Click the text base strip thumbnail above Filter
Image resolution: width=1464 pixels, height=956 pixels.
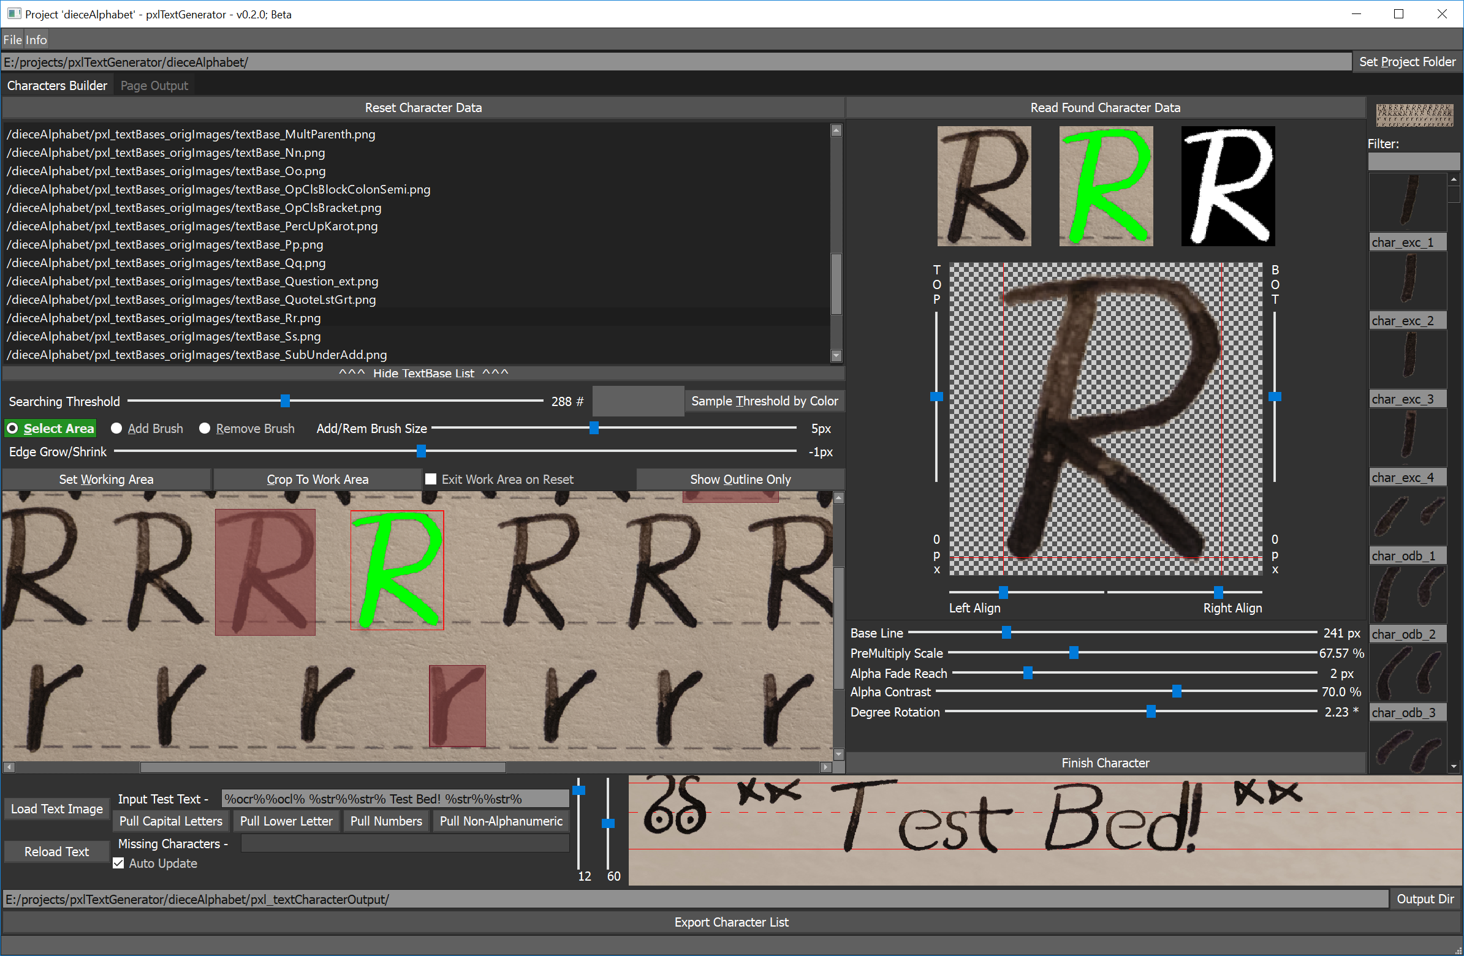click(x=1414, y=115)
